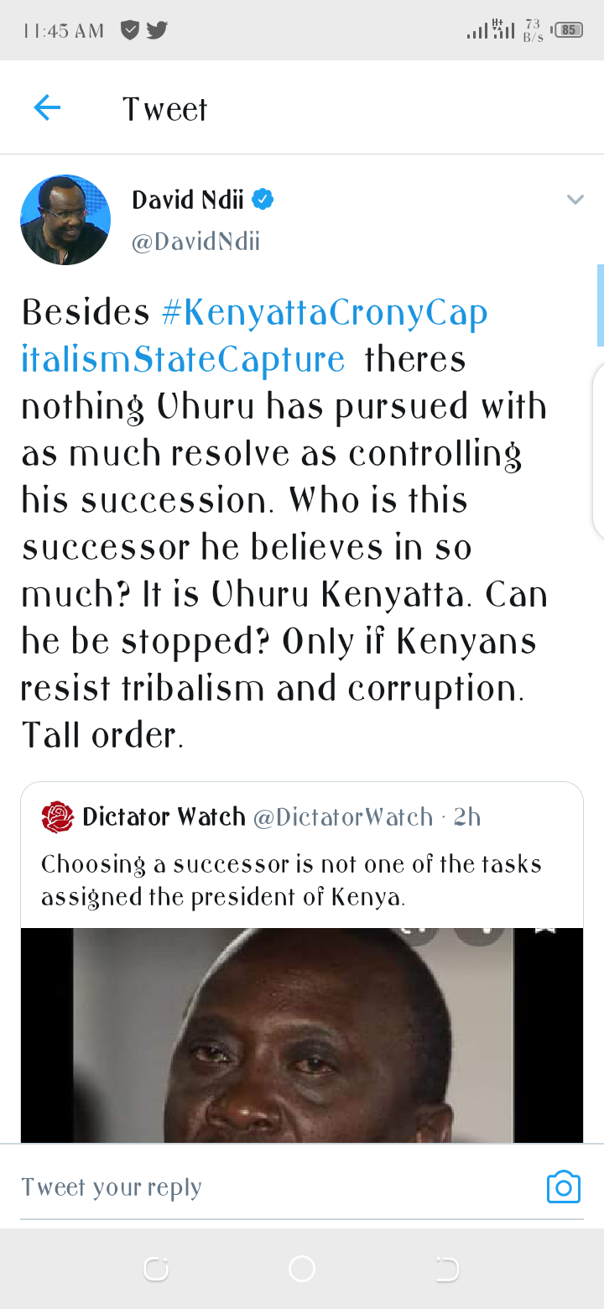This screenshot has height=1309, width=604.
Task: Tap the blue verified badge
Action: coord(263,200)
